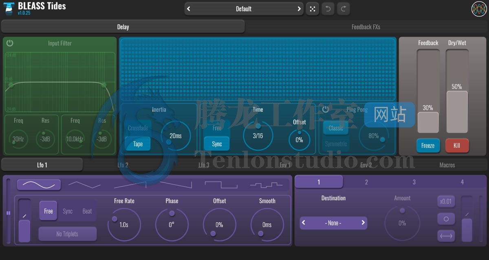
Task: Click the undo arrow icon
Action: (x=328, y=9)
